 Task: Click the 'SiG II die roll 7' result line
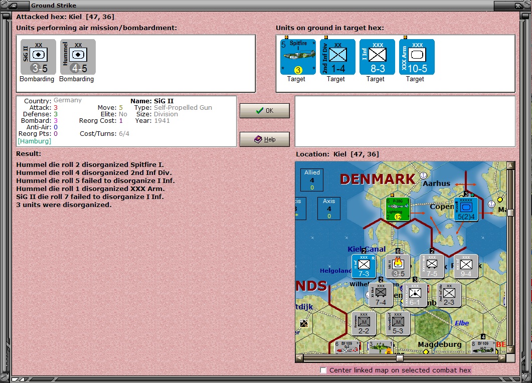(90, 197)
